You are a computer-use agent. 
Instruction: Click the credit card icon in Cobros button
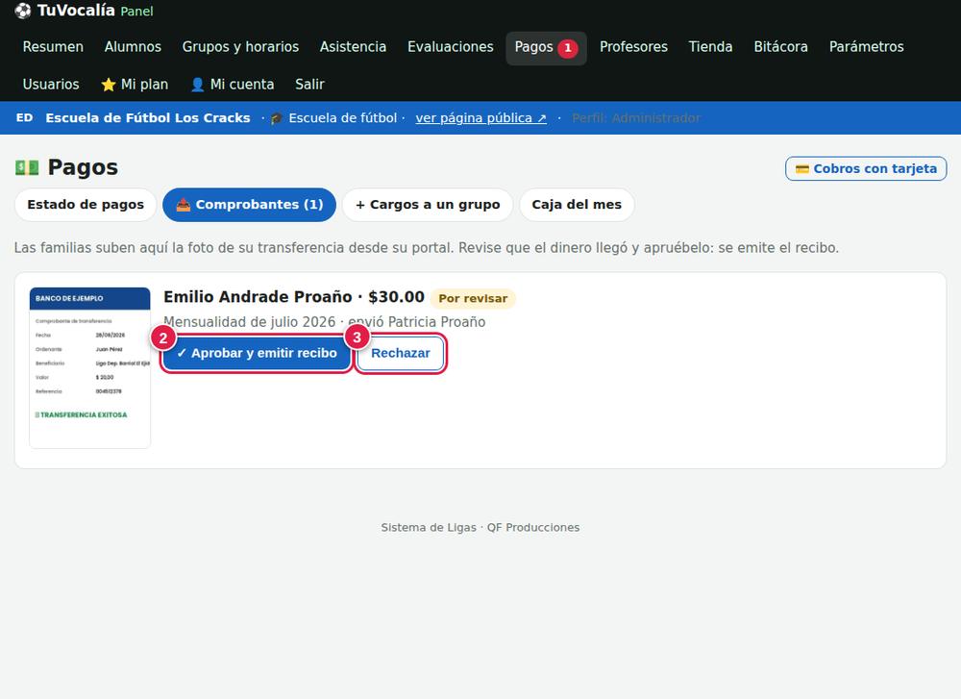point(802,168)
